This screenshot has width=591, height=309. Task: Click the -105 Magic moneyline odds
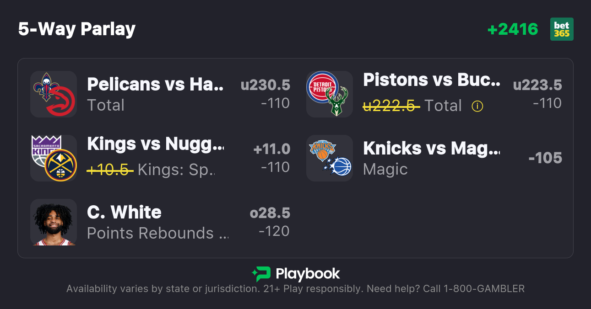545,158
